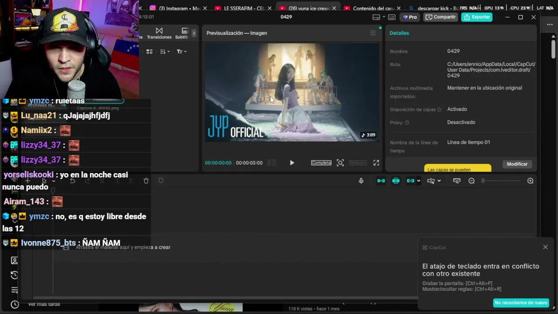The height and width of the screenshot is (314, 558).
Task: Start voice recording with microphone icon
Action: [x=361, y=181]
